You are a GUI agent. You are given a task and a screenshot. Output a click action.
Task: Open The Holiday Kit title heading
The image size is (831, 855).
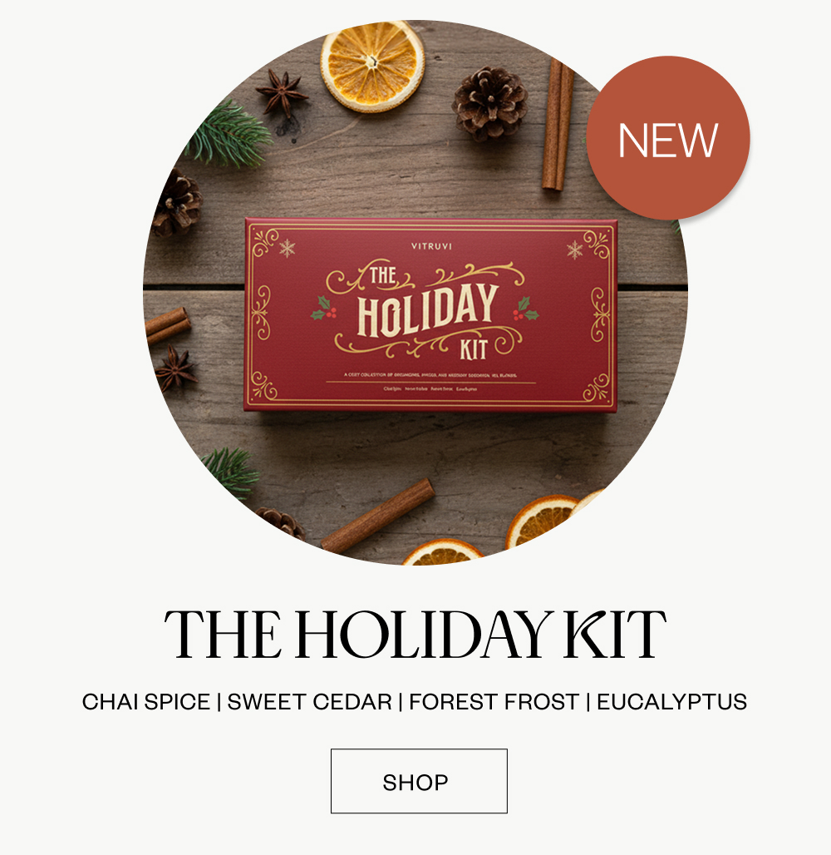(415, 634)
